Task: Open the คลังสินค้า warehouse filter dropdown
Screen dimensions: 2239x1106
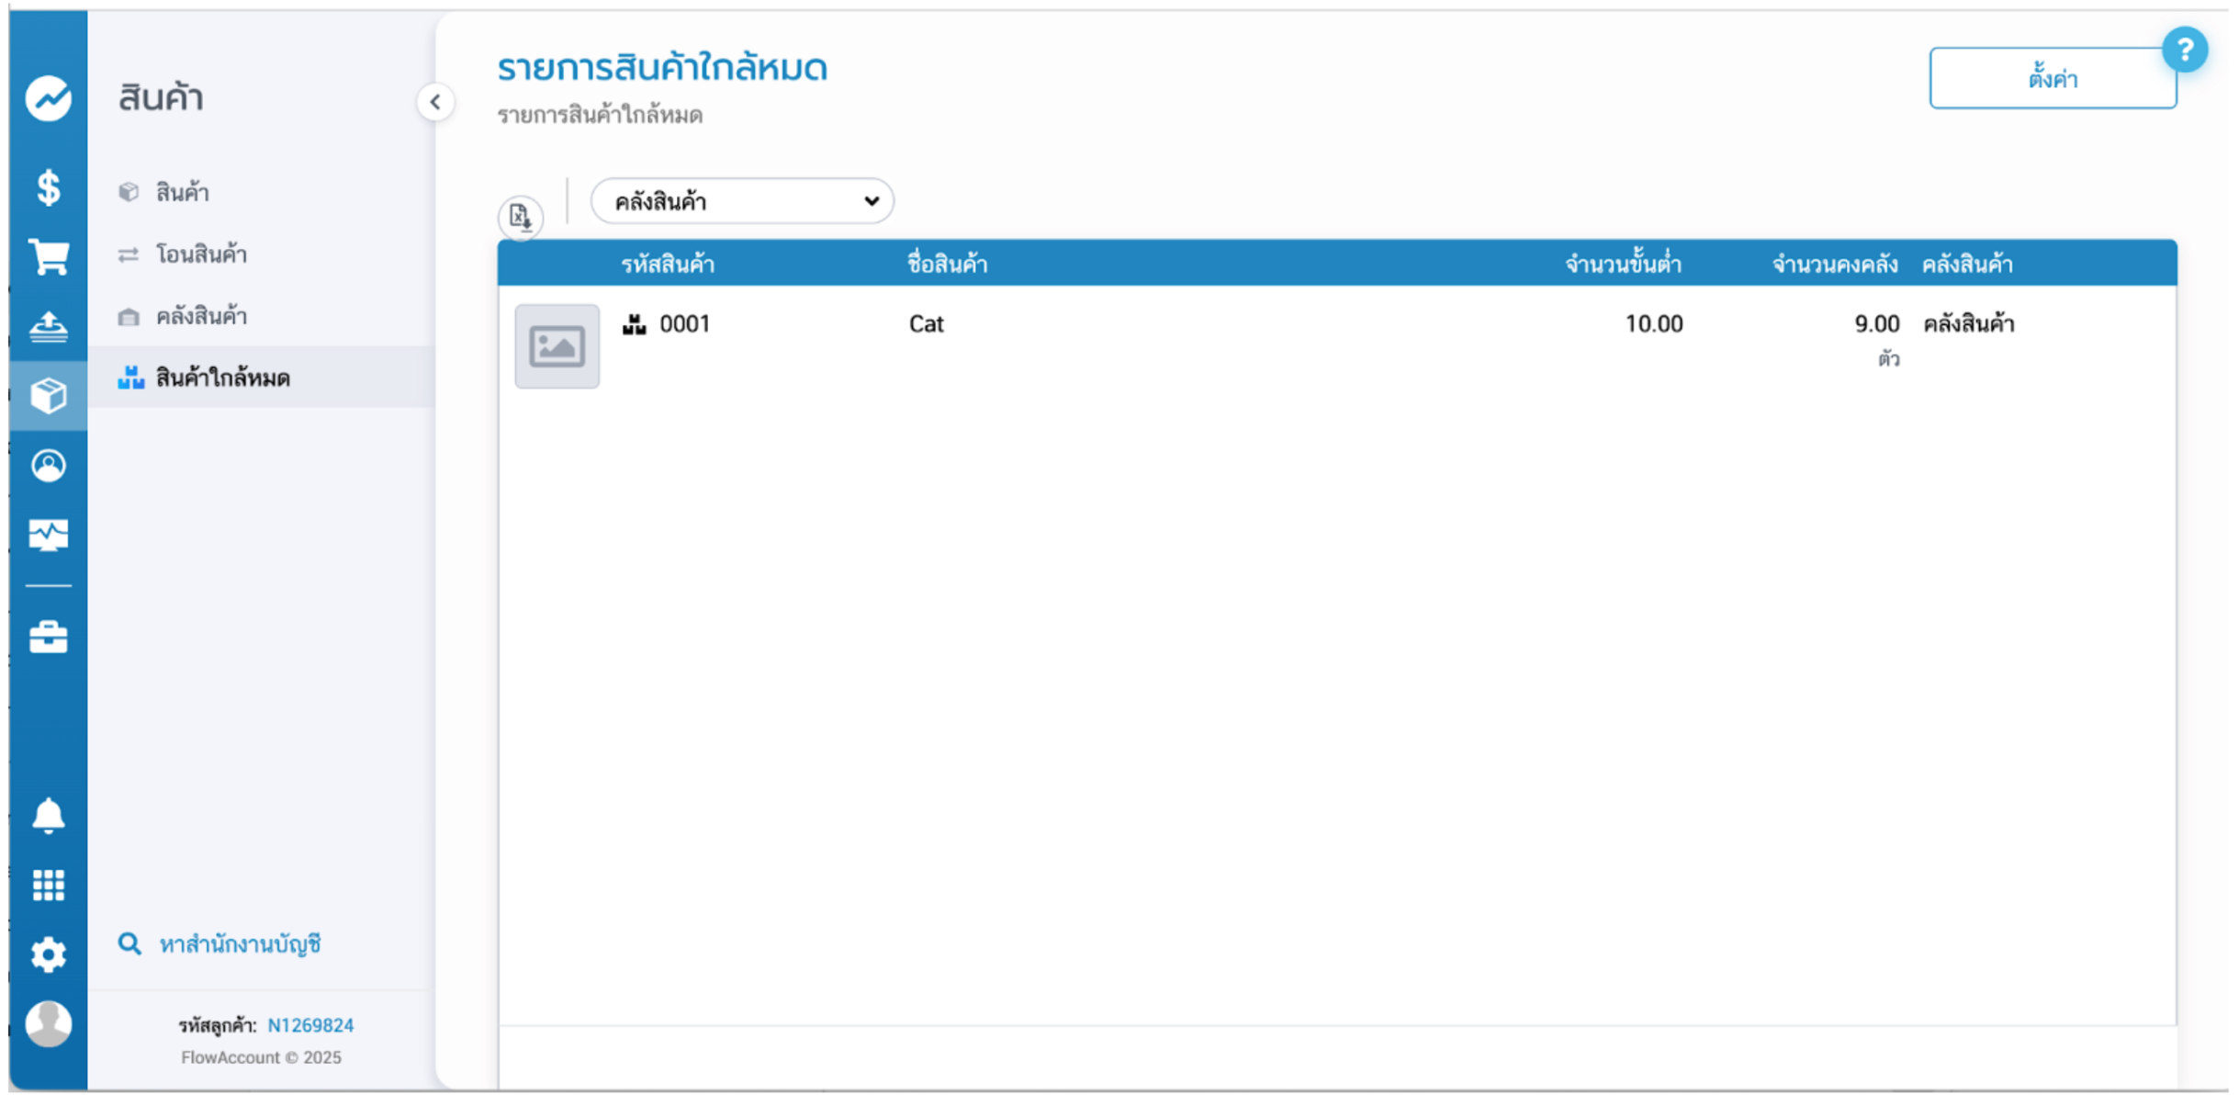Action: [x=741, y=201]
